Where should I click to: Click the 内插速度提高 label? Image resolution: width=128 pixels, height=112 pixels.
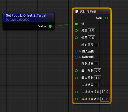91,92
